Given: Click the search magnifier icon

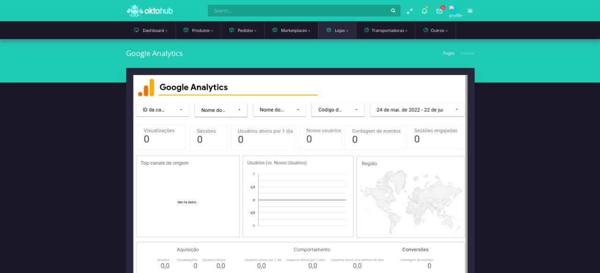Looking at the screenshot, I should [x=393, y=11].
